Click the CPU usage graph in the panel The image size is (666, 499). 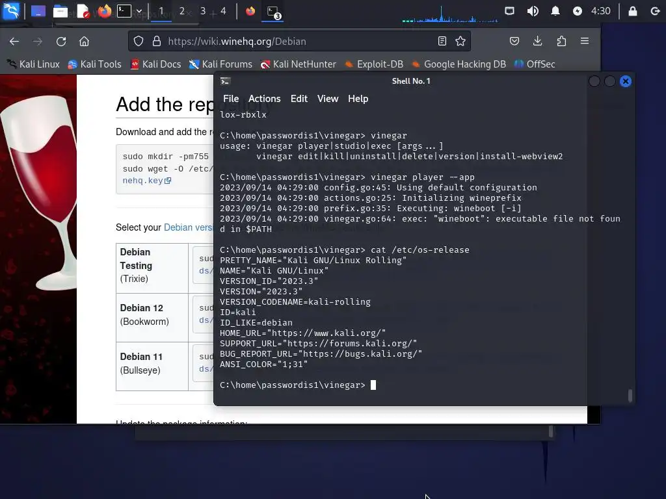pyautogui.click(x=450, y=13)
